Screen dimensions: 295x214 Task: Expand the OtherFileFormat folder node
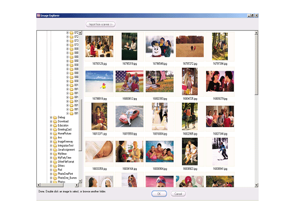pos(51,161)
